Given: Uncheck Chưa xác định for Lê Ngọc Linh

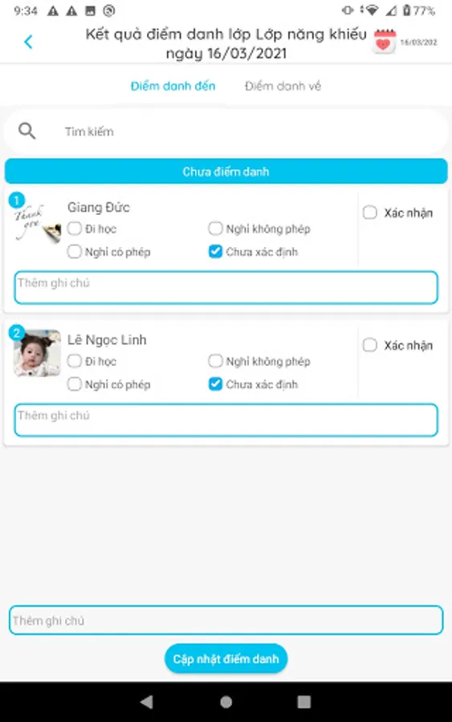Looking at the screenshot, I should [215, 384].
